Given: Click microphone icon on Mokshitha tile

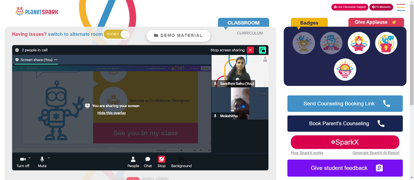Looking at the screenshot, I should pyautogui.click(x=215, y=116).
